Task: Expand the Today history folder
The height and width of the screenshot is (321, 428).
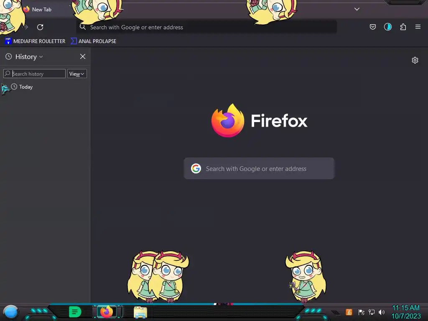Action: (22, 87)
